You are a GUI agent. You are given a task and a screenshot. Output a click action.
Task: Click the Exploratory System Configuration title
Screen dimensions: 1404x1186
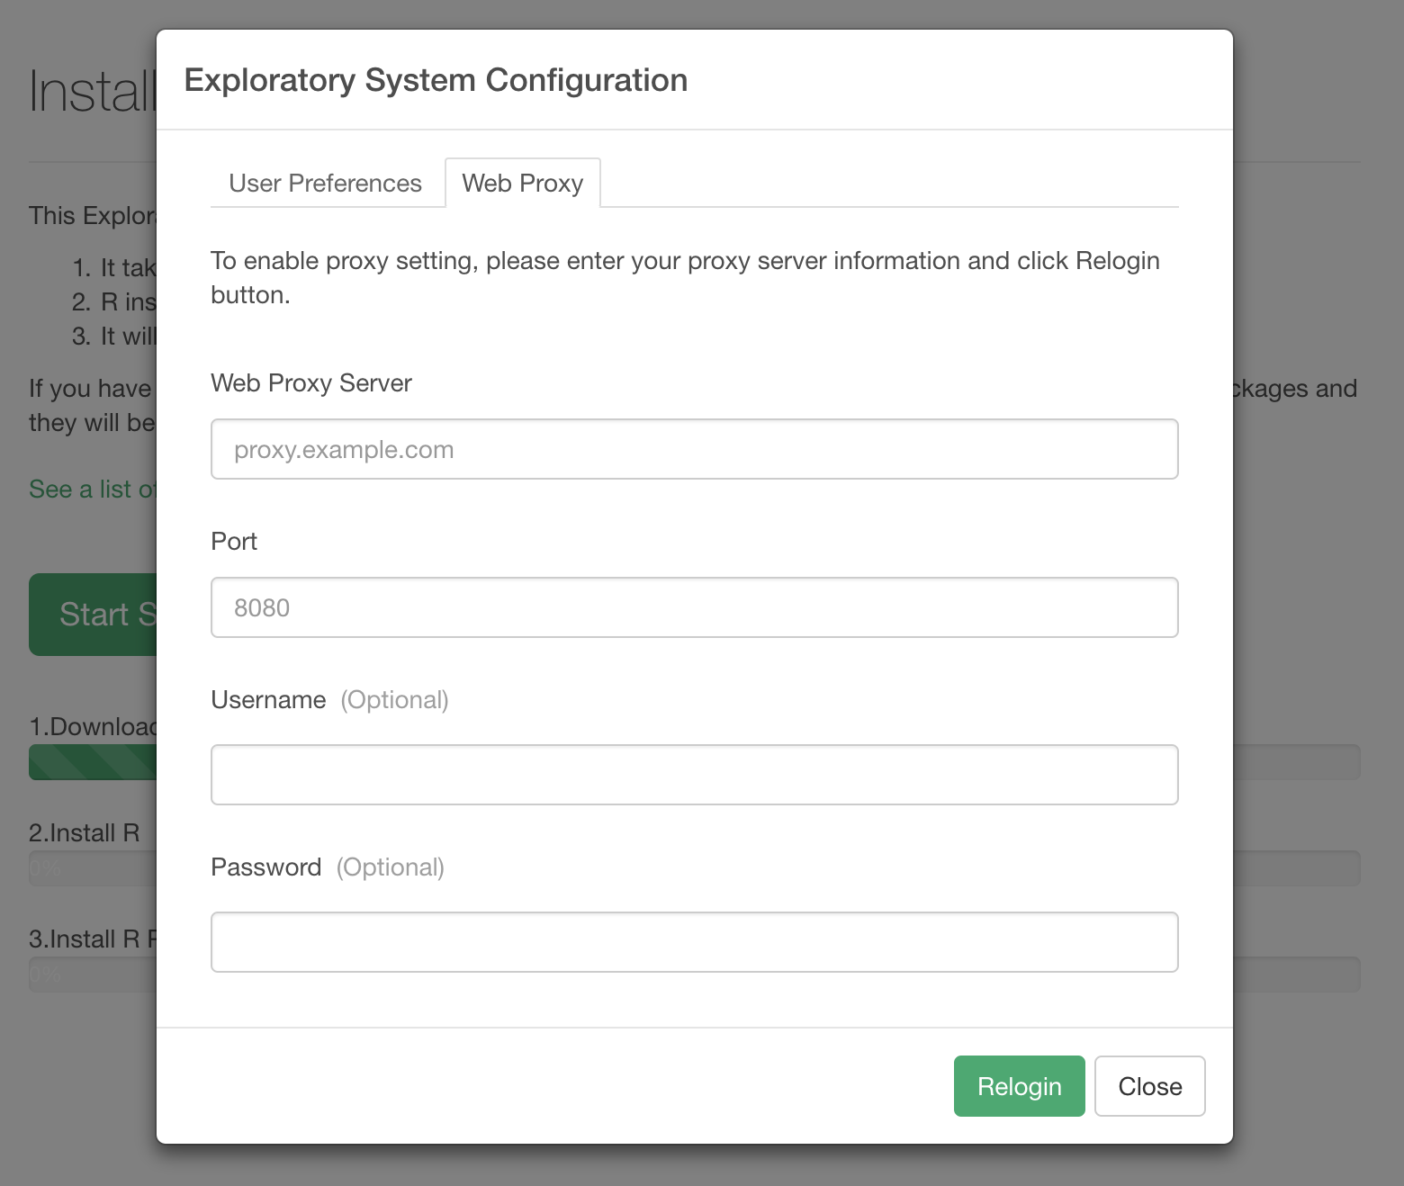coord(436,80)
